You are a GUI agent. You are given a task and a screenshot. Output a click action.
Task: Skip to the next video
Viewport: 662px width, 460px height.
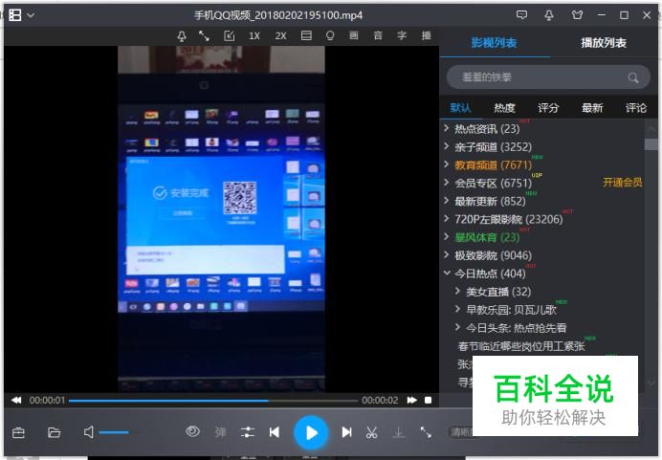(x=346, y=432)
